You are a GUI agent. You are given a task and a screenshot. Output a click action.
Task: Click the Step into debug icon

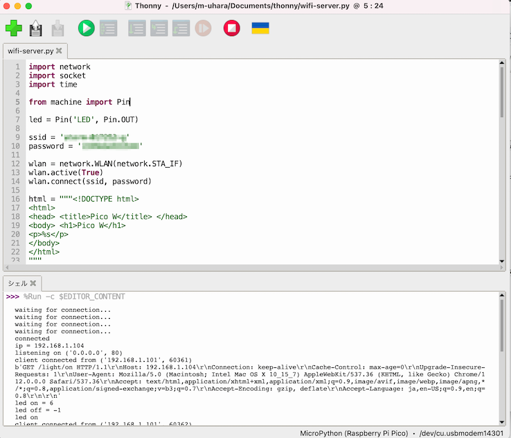click(159, 28)
